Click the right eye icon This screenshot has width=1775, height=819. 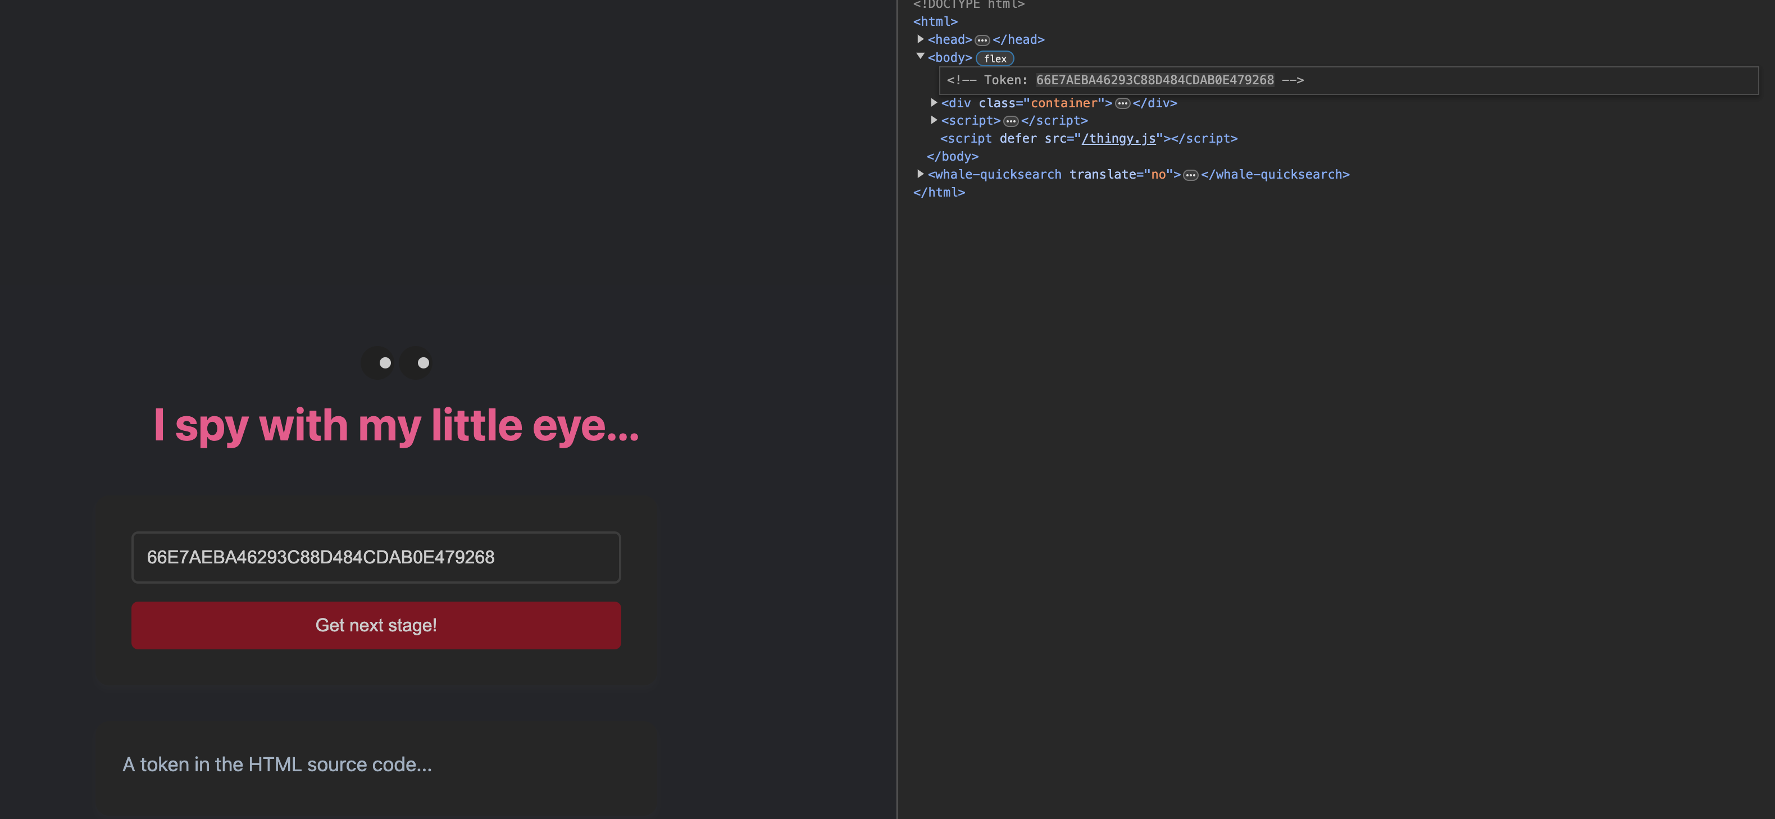tap(417, 362)
